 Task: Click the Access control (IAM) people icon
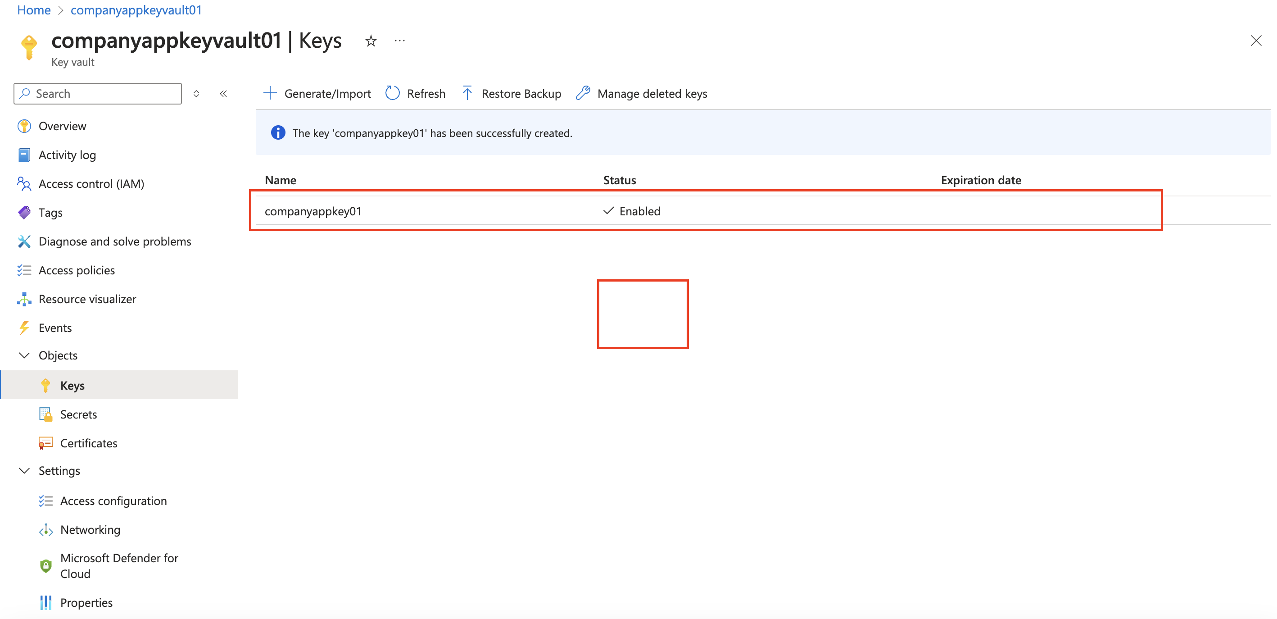pos(24,184)
